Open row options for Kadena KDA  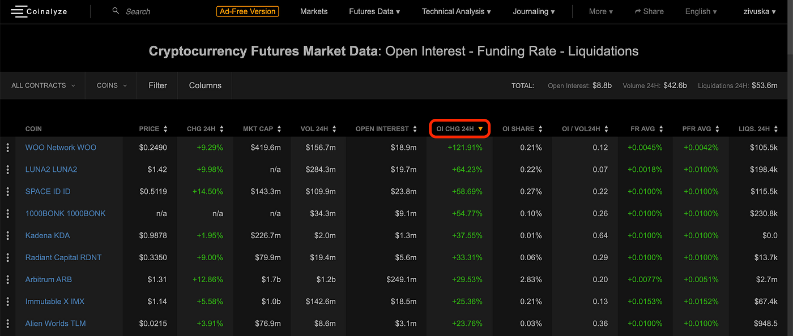tap(8, 236)
